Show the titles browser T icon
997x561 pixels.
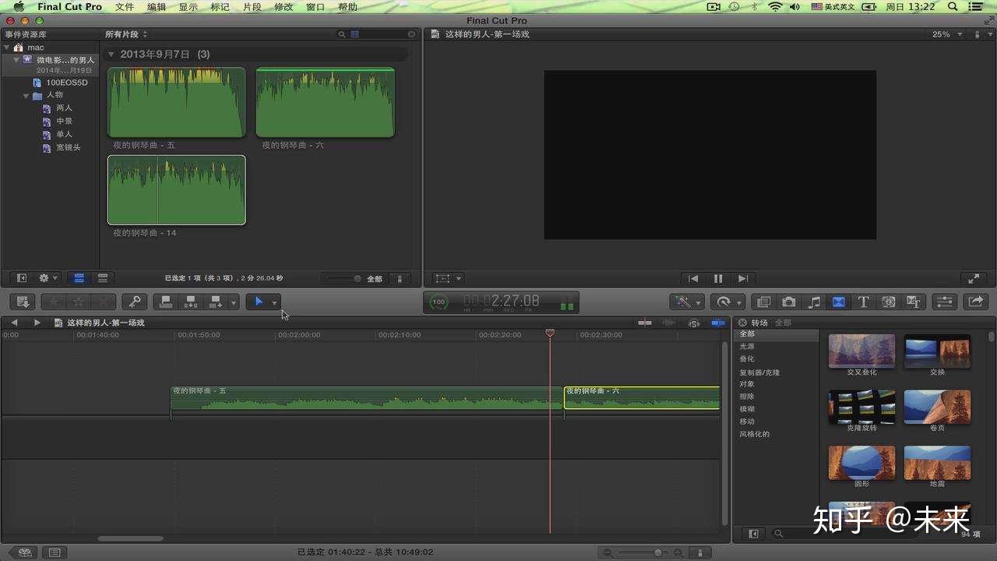[x=864, y=302]
